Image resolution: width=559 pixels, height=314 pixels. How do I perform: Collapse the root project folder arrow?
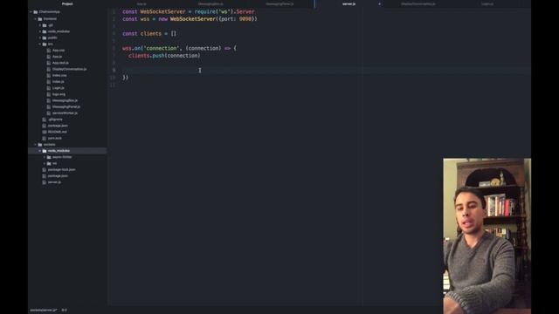tap(31, 11)
